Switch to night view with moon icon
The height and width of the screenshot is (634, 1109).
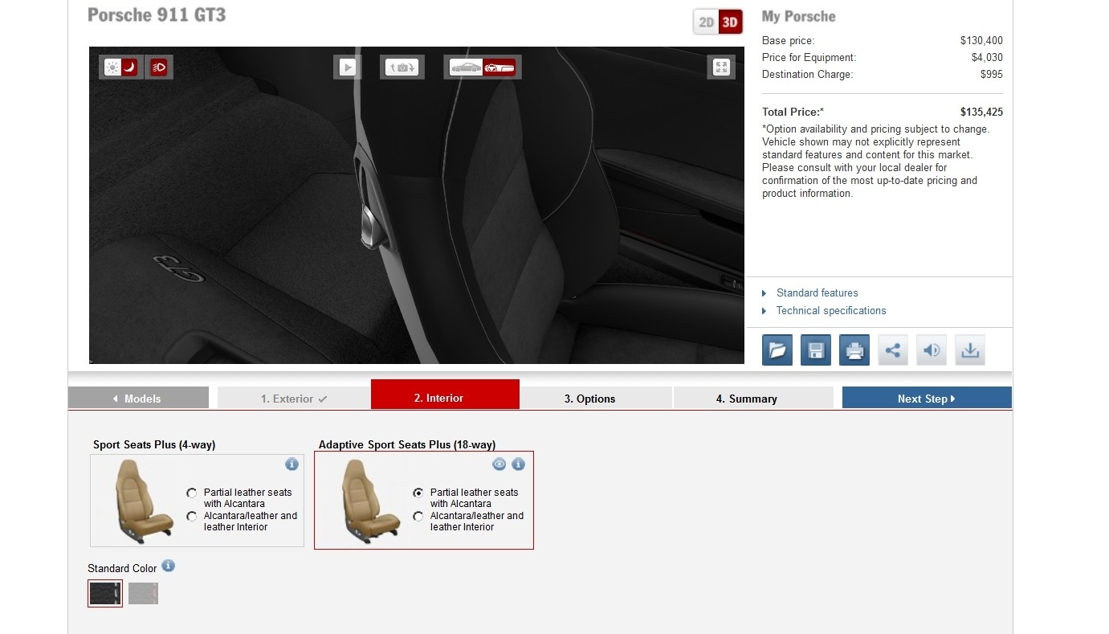tap(130, 67)
